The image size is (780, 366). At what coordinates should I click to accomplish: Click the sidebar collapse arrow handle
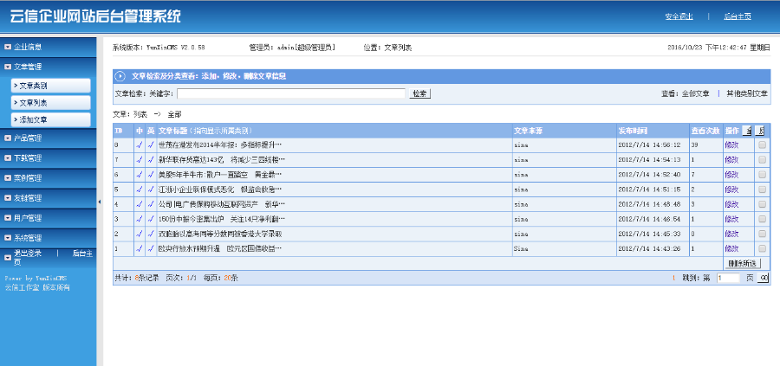coord(100,202)
